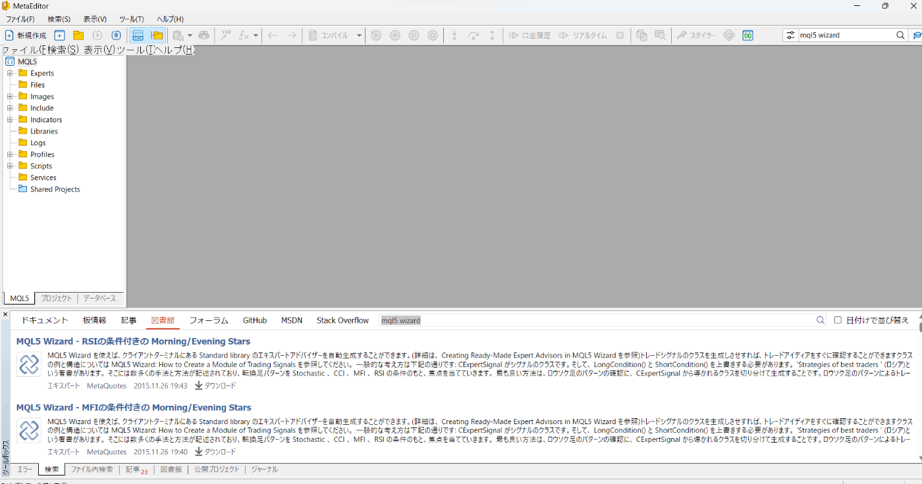
Task: Click the top toolbar search magnifier
Action: point(900,36)
